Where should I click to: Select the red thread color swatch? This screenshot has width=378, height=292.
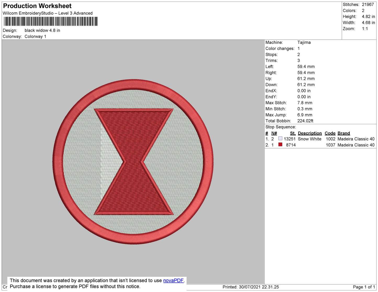(x=280, y=144)
